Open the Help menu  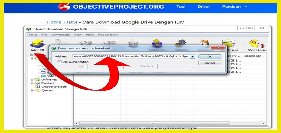(90, 35)
